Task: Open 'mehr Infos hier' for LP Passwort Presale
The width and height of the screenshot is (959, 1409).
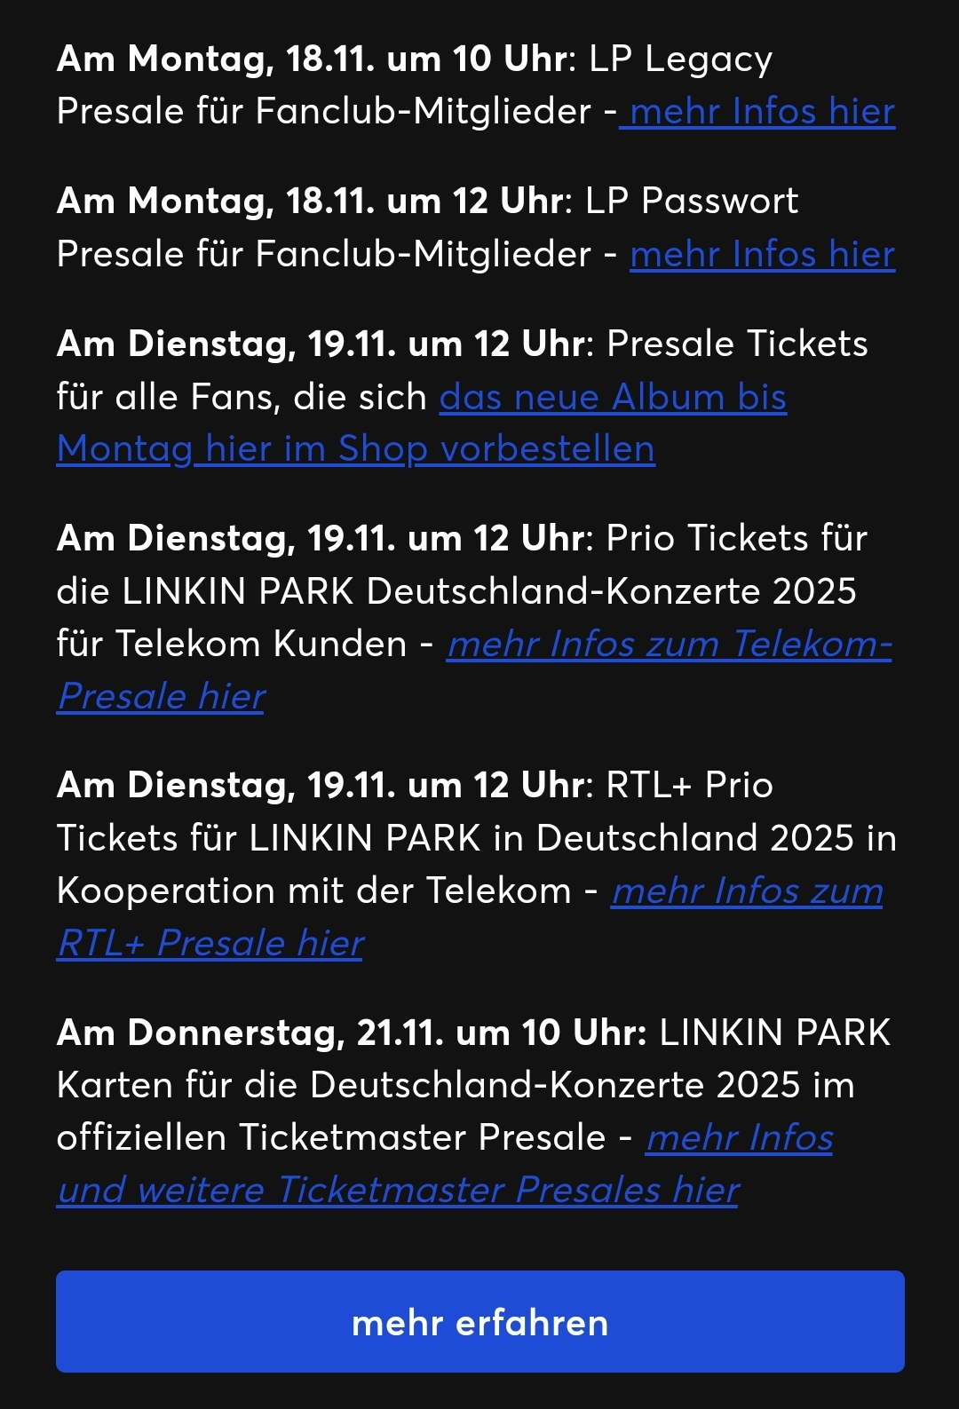Action: (x=762, y=255)
